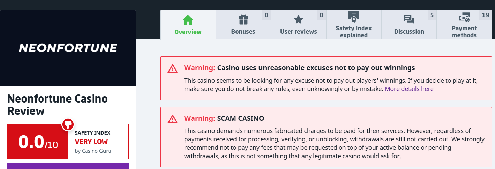Click the Safety Index certificate icon
495x169 pixels.
coord(354,17)
